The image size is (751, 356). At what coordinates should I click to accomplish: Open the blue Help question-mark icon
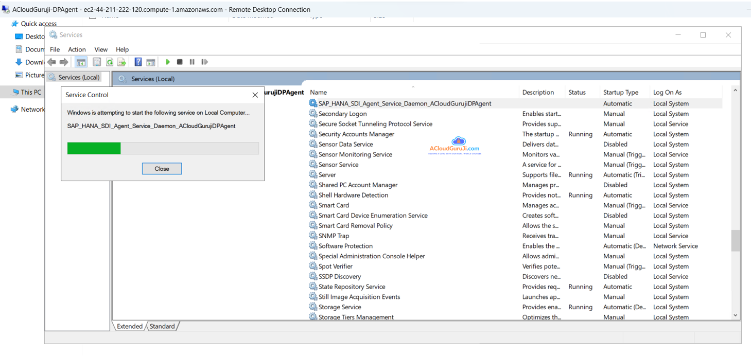[x=138, y=62]
